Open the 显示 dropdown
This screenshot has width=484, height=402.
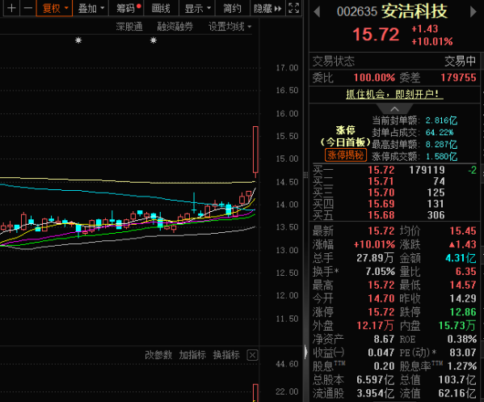tap(197, 8)
